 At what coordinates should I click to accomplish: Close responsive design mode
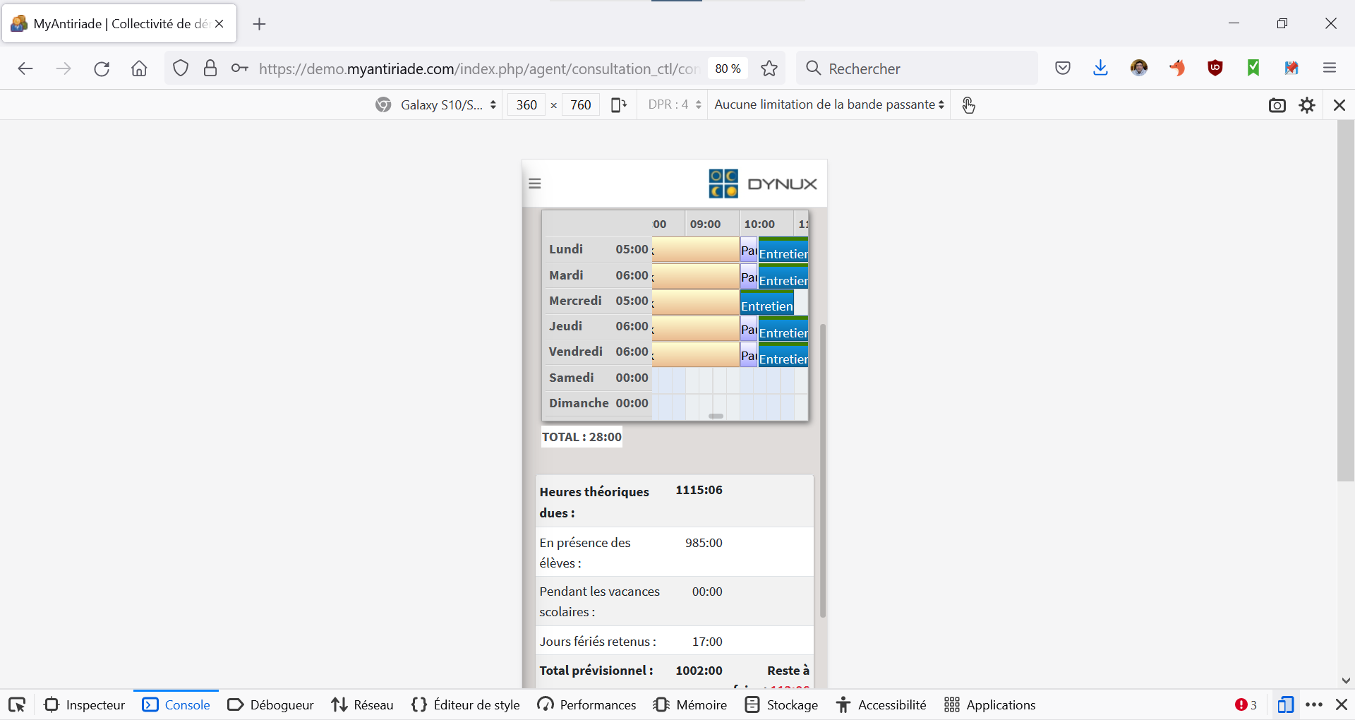point(1339,105)
